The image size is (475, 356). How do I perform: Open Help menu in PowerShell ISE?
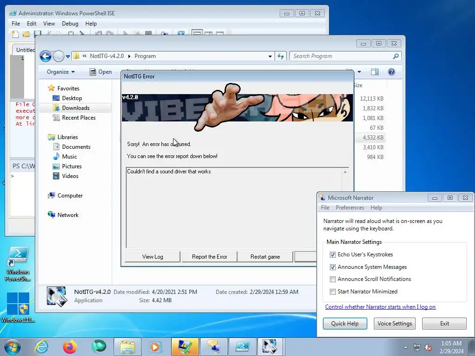pyautogui.click(x=91, y=24)
